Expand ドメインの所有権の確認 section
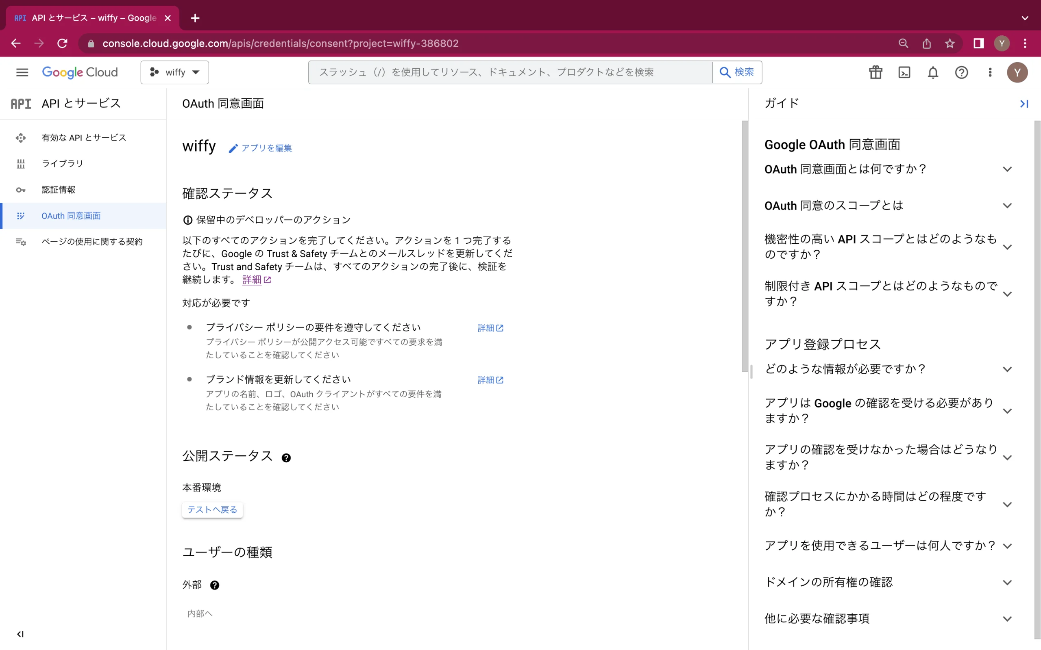The height and width of the screenshot is (650, 1041). coord(888,582)
